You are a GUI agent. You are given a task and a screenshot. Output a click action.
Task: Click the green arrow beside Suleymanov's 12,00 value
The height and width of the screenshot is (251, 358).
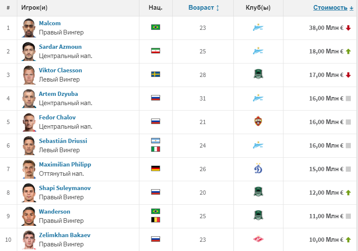pos(349,193)
